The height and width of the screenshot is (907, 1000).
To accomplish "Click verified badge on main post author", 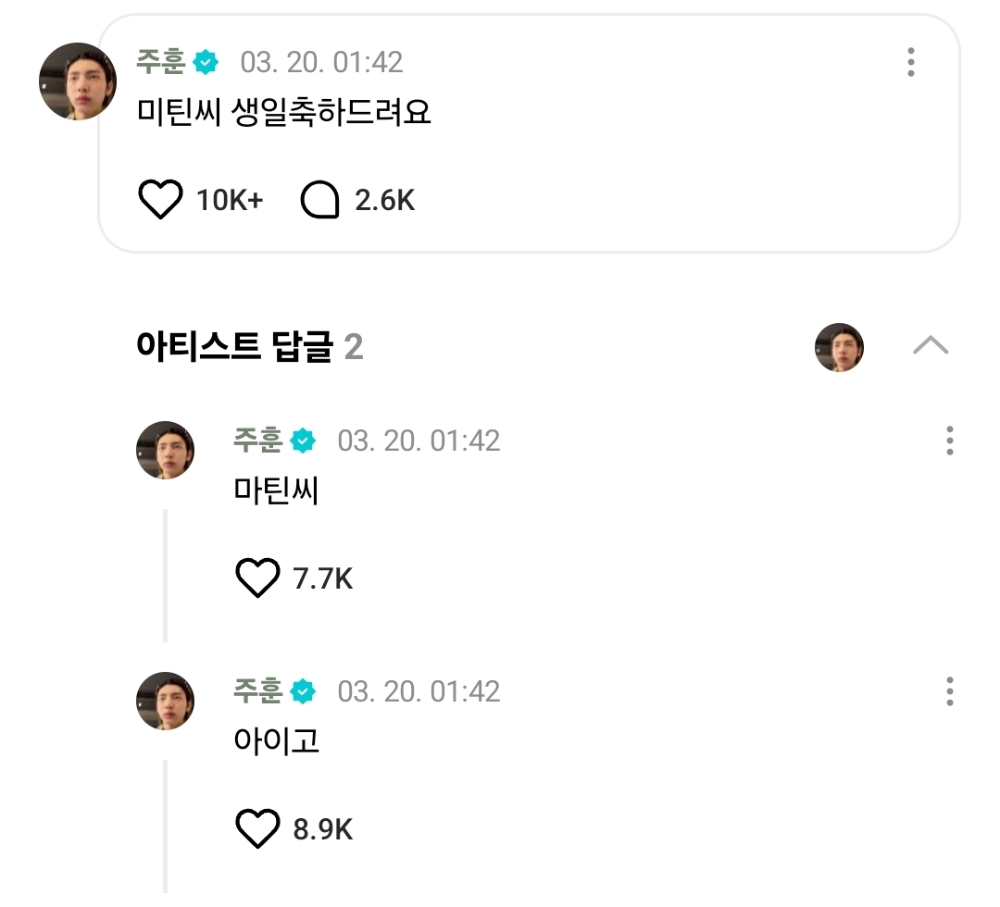I will click(206, 63).
